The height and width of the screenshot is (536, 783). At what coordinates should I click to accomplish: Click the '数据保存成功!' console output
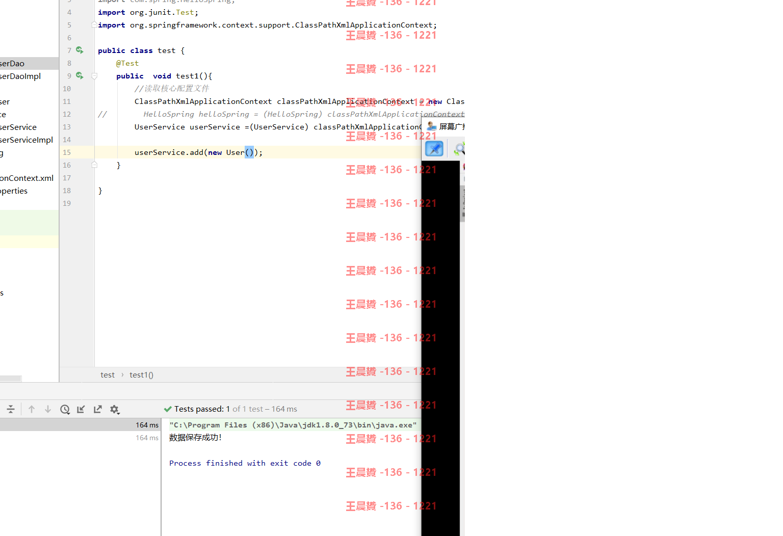196,438
